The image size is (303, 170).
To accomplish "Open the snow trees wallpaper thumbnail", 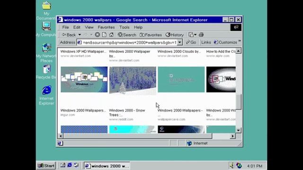I will (x=133, y=81).
